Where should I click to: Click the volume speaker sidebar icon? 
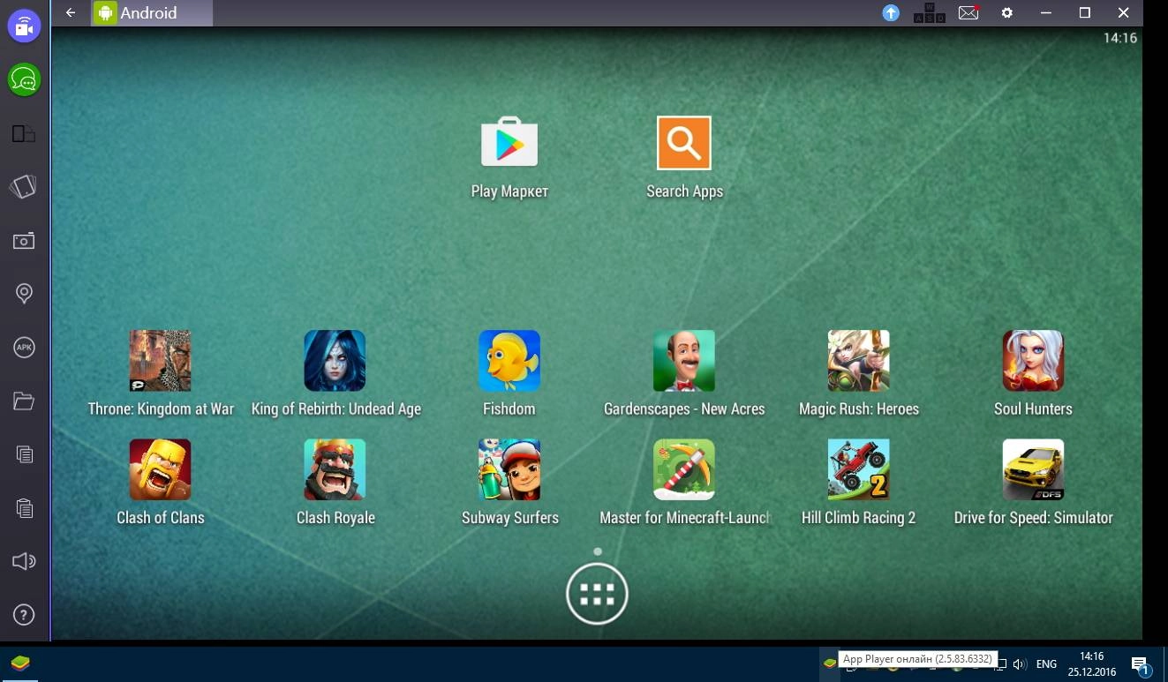click(x=24, y=562)
